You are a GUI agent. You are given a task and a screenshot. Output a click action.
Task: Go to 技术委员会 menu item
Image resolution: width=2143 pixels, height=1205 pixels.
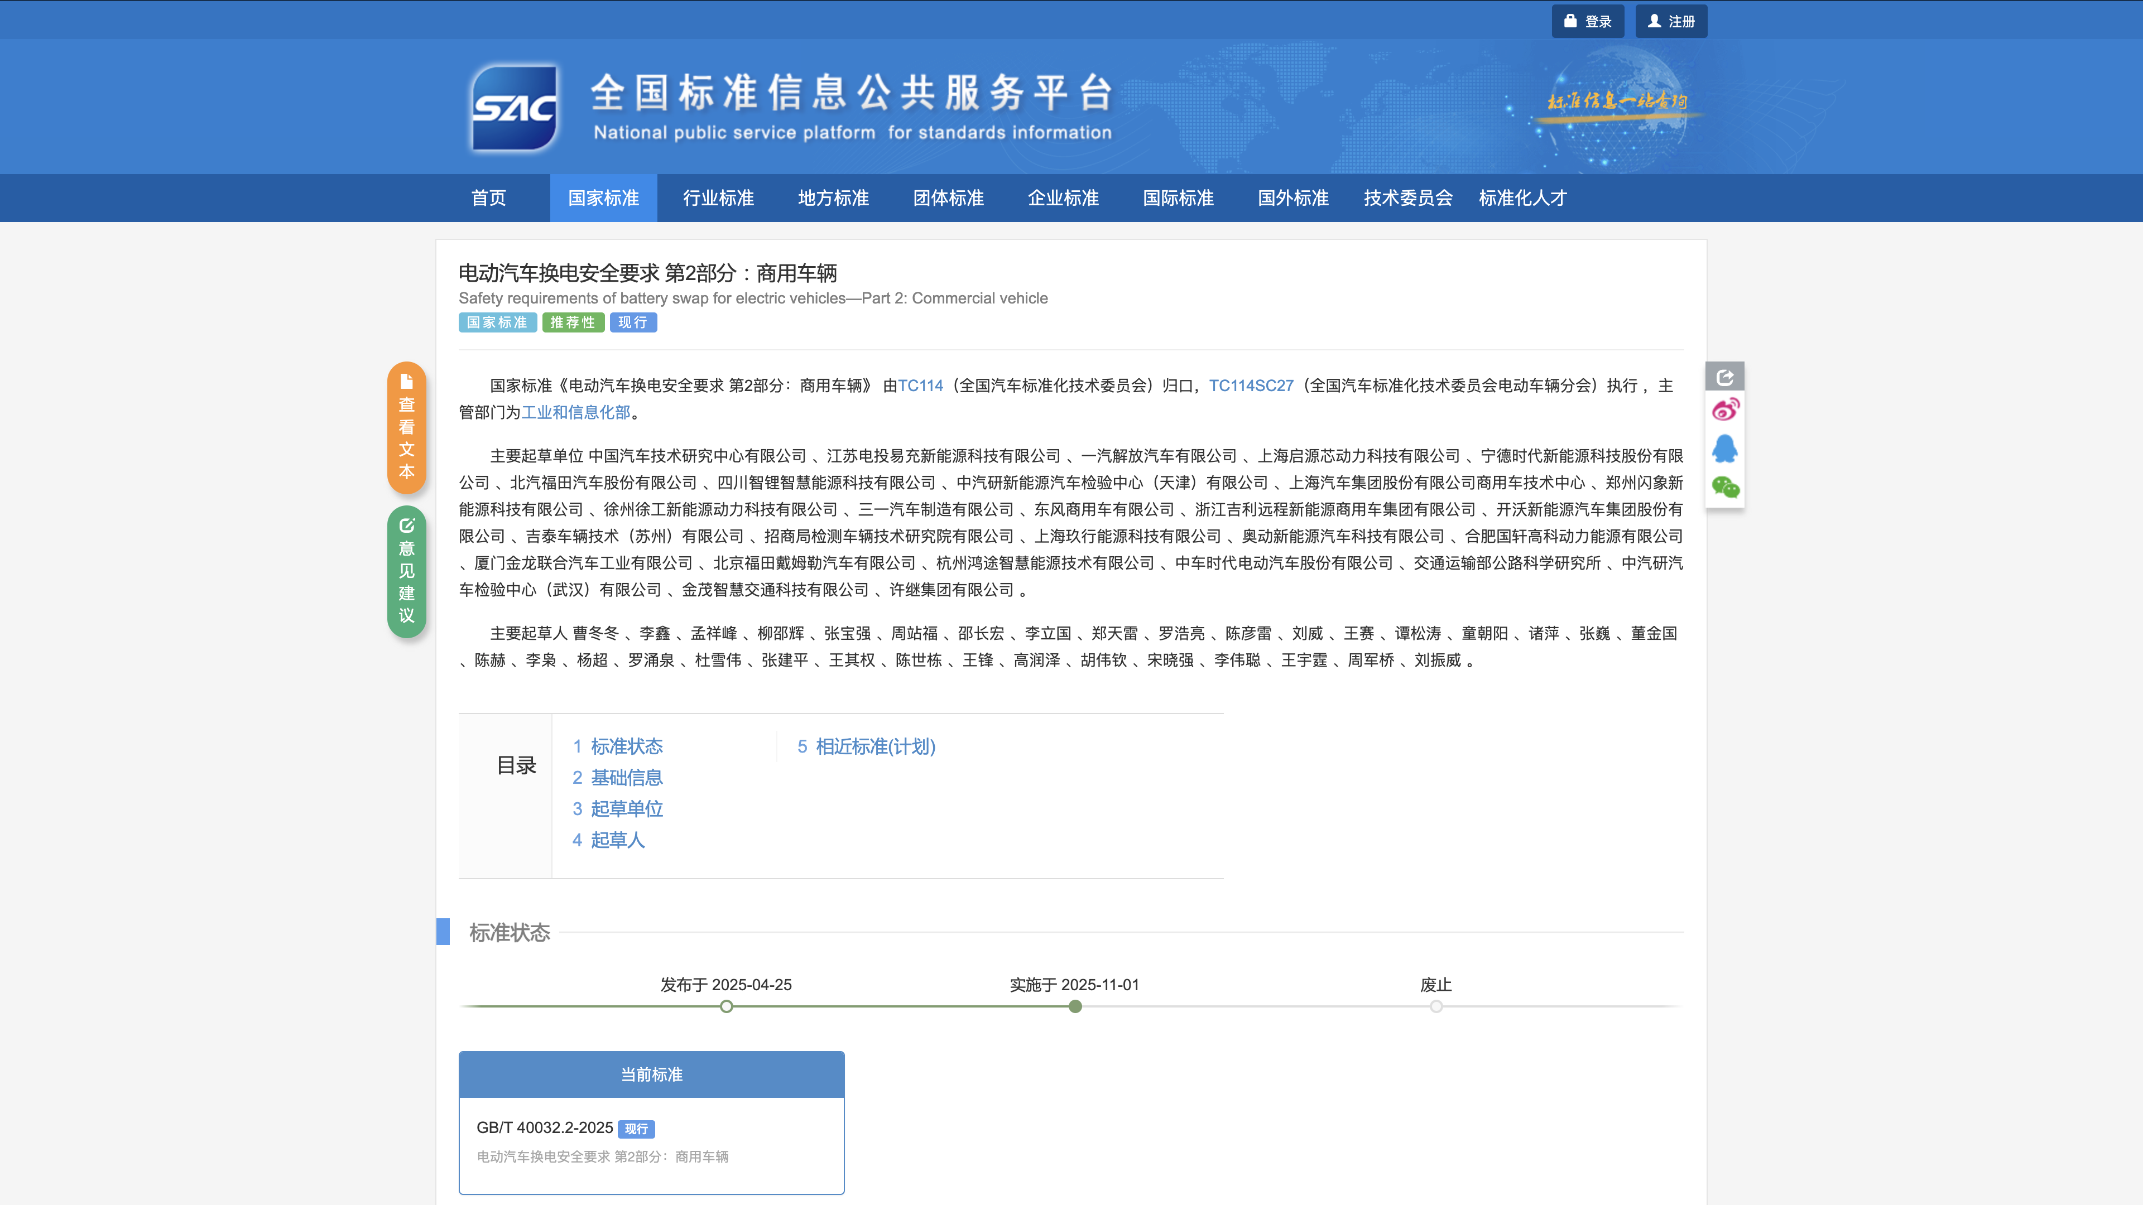1407,198
